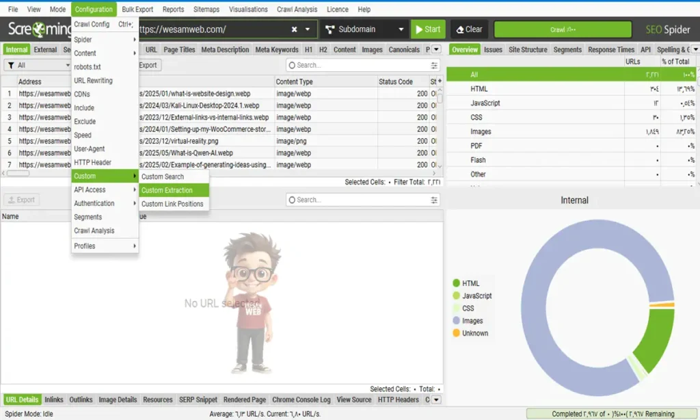Viewport: 700px width, 420px height.
Task: Expand the Subdomain mode dropdown
Action: point(401,30)
